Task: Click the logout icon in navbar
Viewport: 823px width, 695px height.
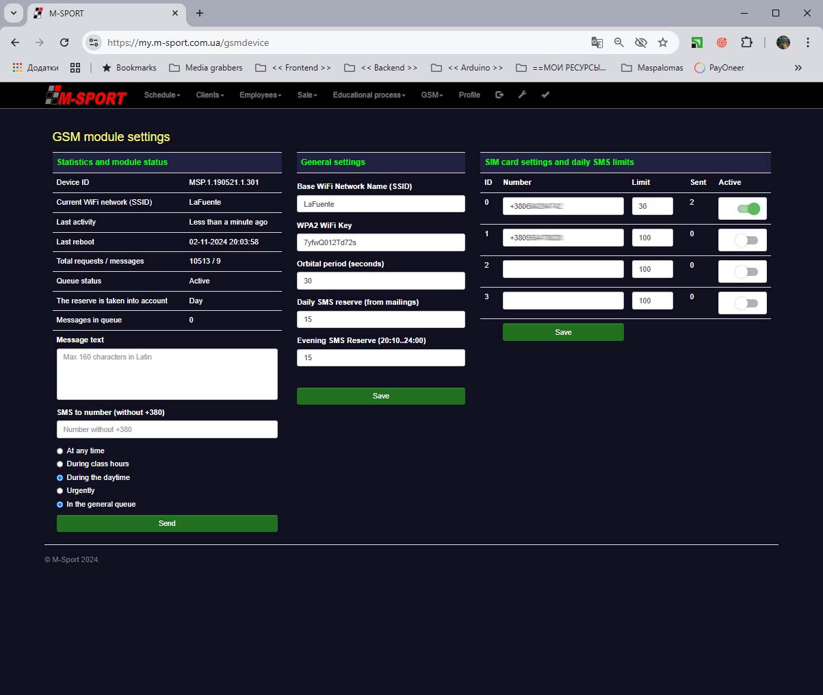Action: pyautogui.click(x=499, y=95)
